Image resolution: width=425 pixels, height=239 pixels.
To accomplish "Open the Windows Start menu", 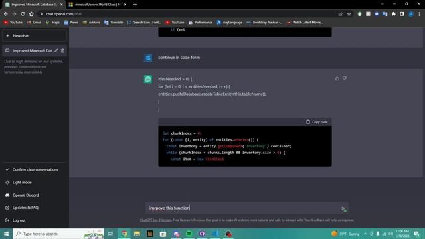I will (x=6, y=234).
